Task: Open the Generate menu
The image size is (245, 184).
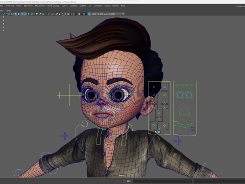Action: (x=98, y=6)
